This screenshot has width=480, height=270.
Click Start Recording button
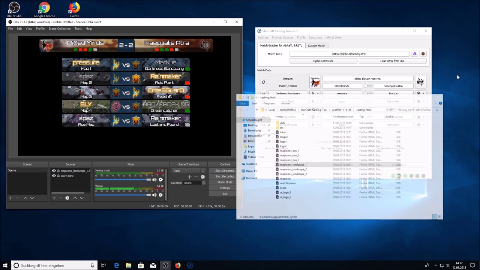point(225,176)
